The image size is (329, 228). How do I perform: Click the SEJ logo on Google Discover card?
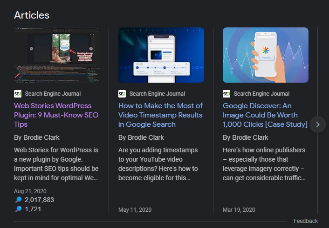pyautogui.click(x=226, y=94)
